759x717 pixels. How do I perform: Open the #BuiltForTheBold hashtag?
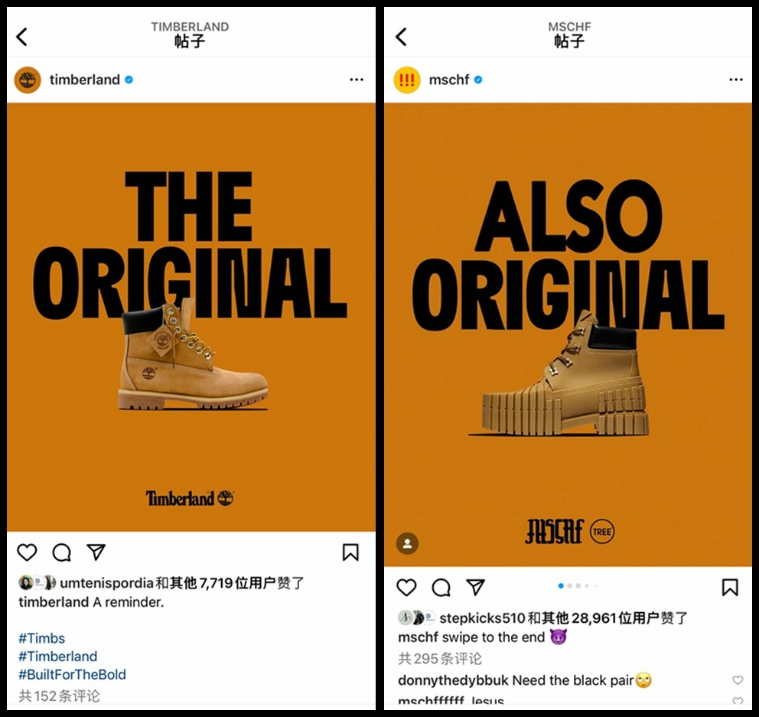click(72, 674)
